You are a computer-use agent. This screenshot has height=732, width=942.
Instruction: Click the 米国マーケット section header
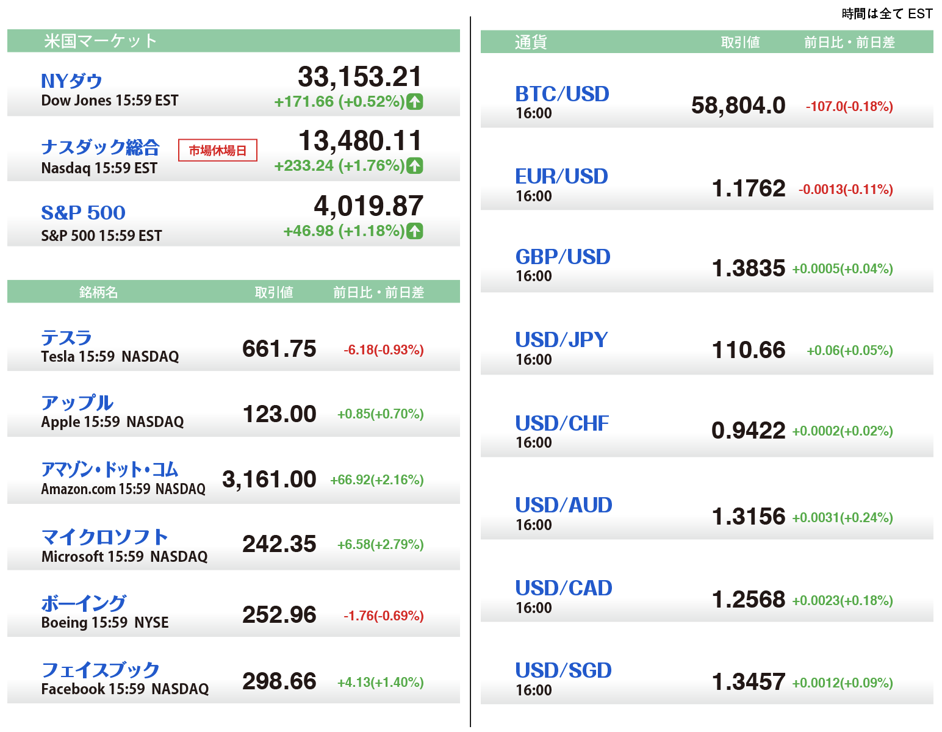[101, 41]
